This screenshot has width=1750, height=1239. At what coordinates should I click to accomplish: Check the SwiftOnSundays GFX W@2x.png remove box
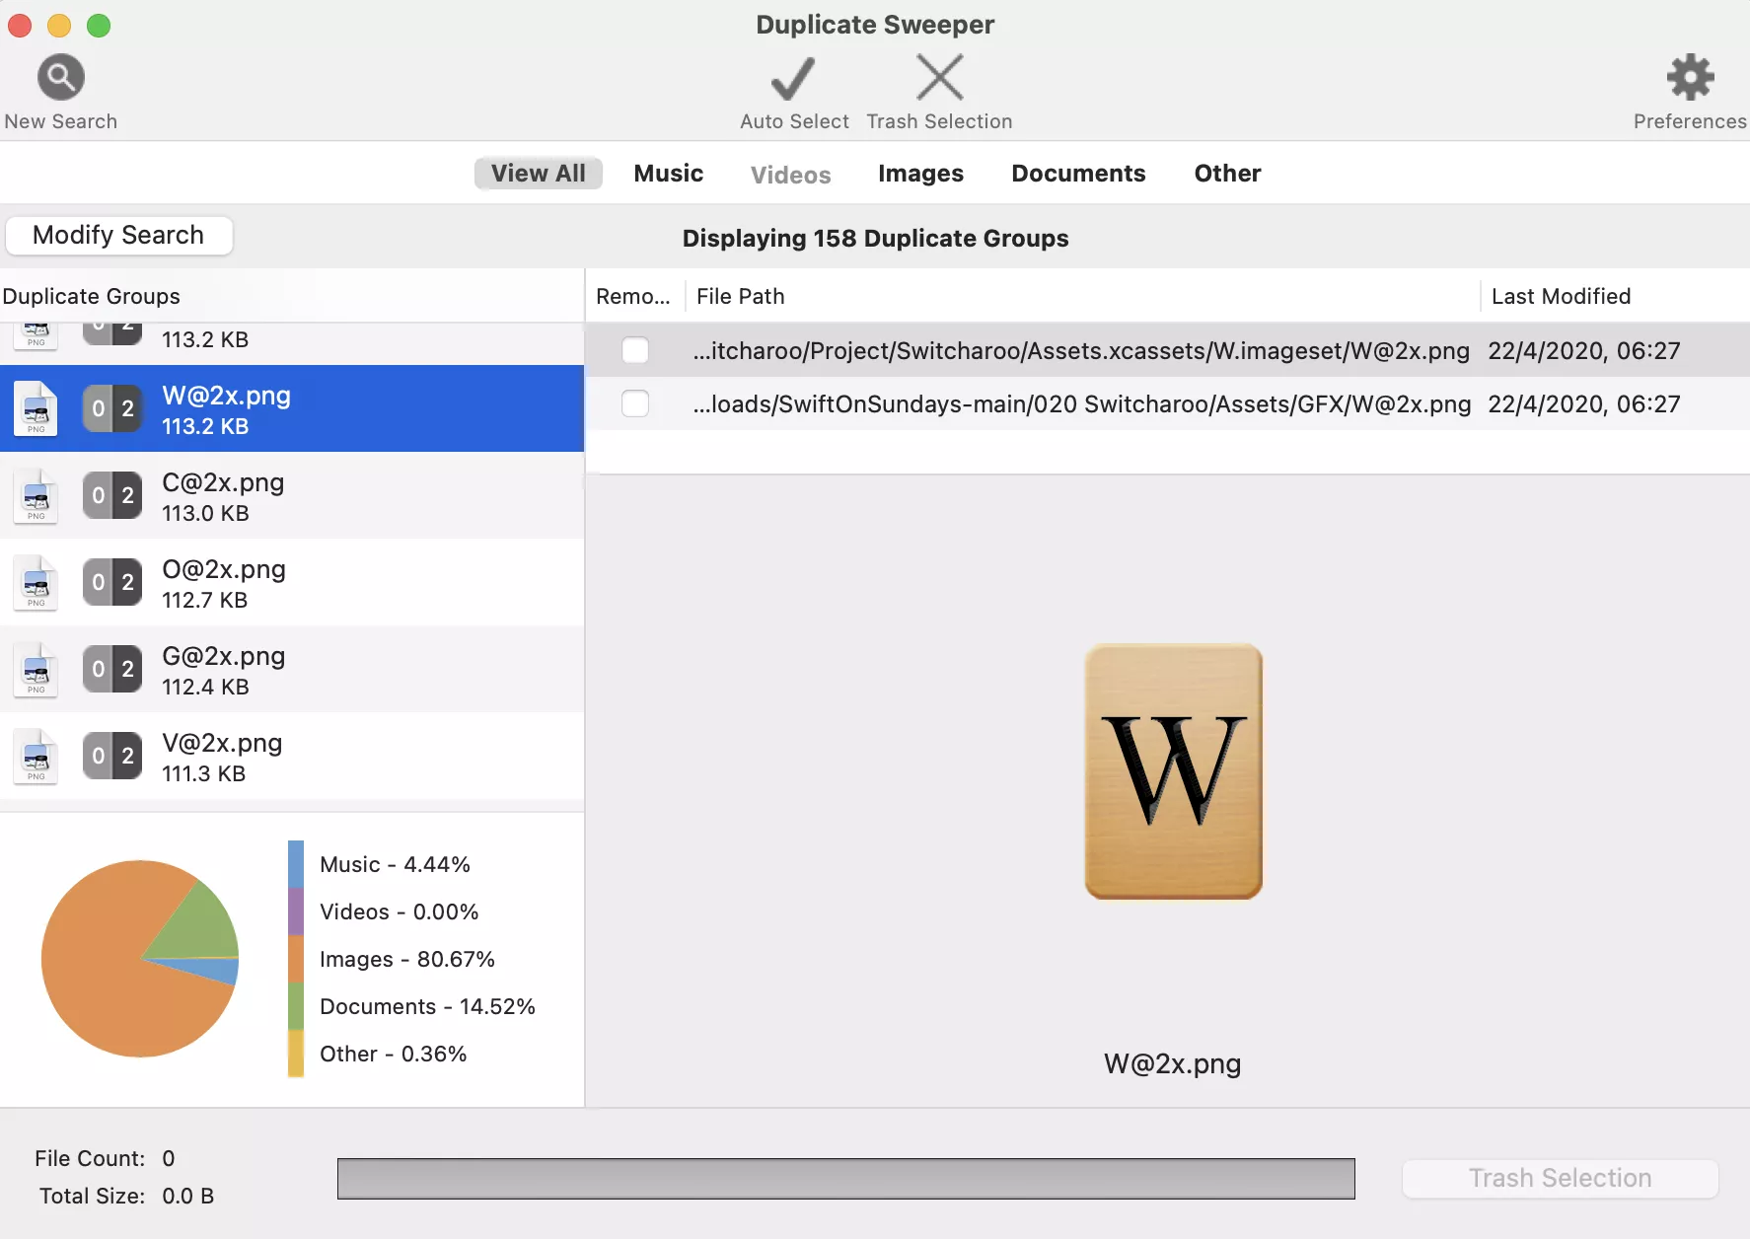635,404
